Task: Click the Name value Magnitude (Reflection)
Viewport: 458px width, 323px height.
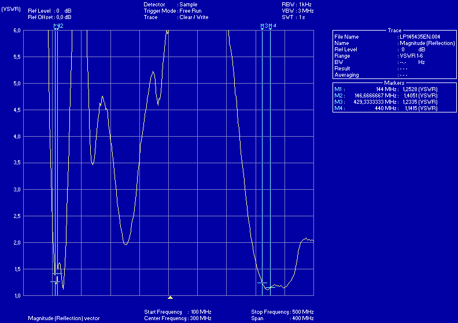Action: 427,43
